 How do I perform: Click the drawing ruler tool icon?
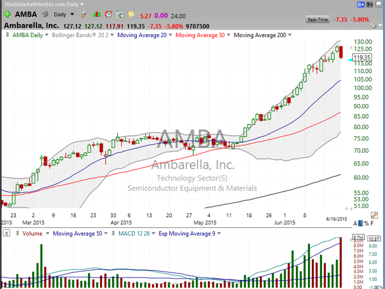click(x=374, y=216)
